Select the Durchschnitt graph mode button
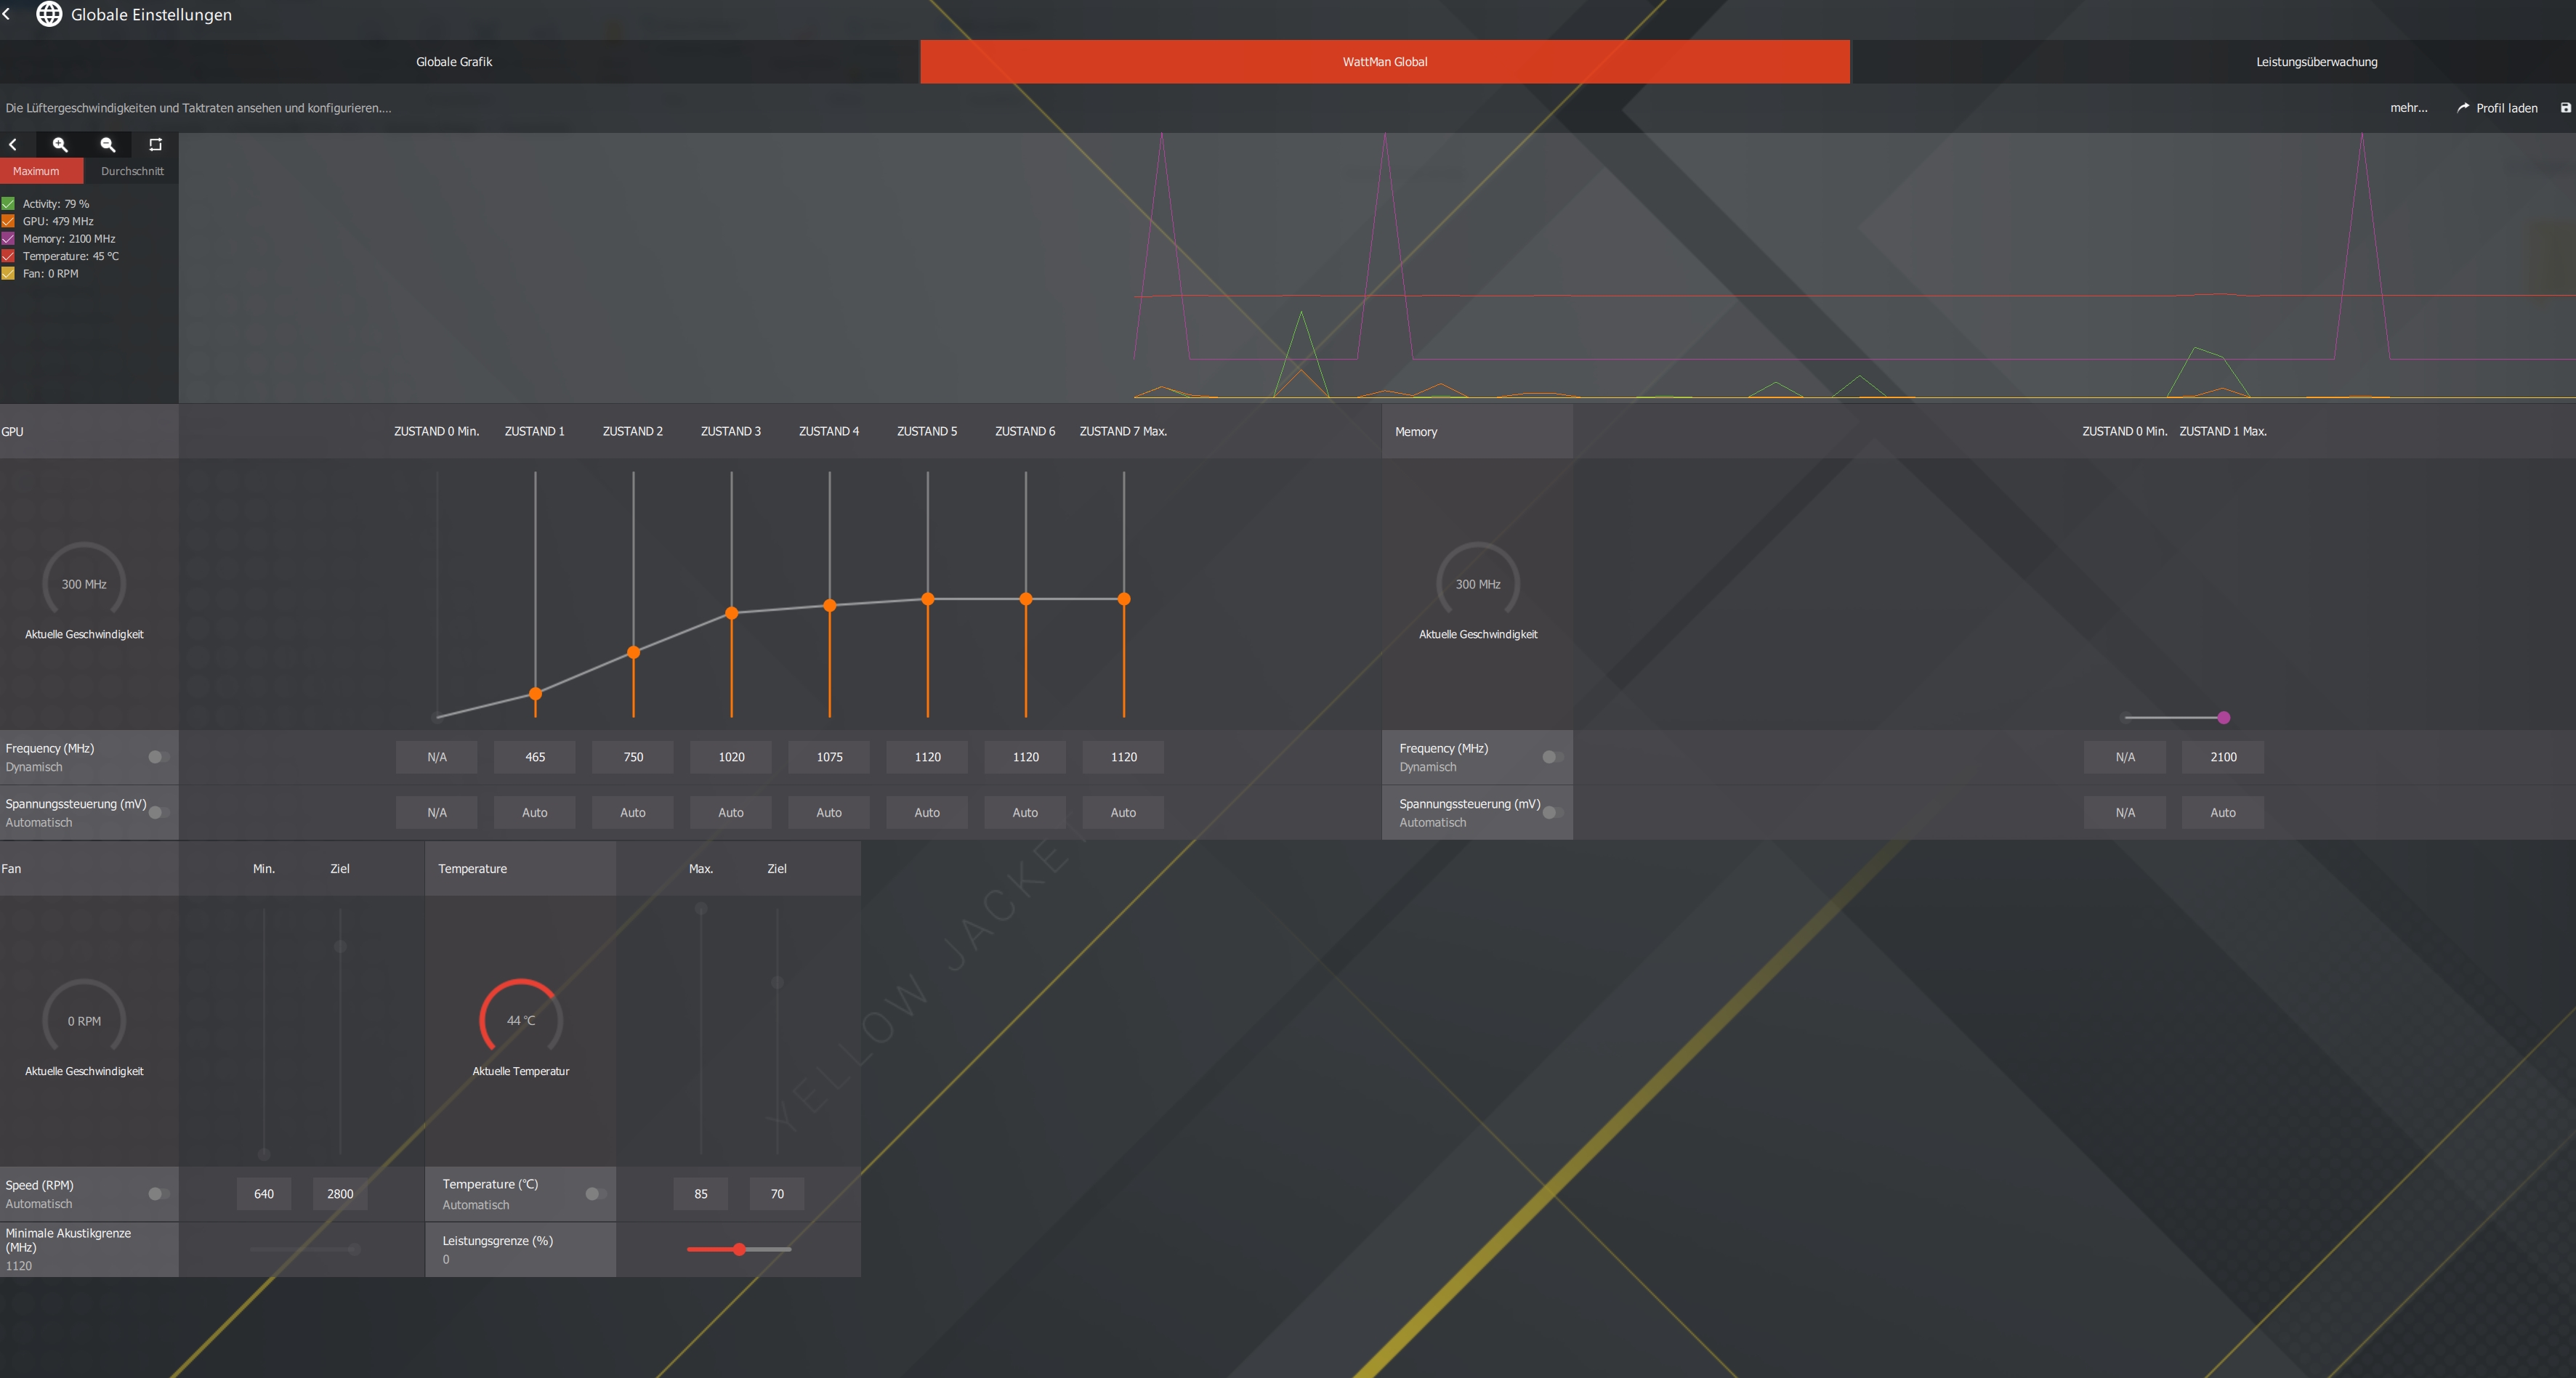Image resolution: width=2576 pixels, height=1378 pixels. click(132, 171)
